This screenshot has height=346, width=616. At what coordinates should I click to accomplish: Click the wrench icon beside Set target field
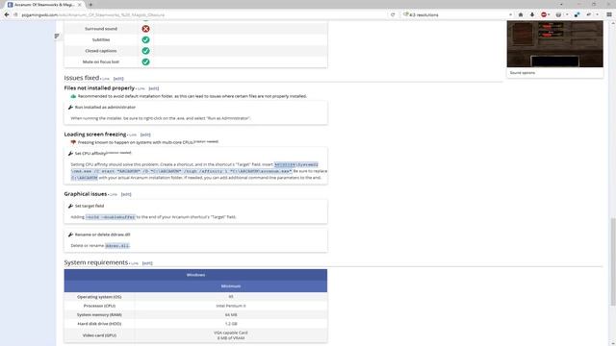pyautogui.click(x=70, y=206)
